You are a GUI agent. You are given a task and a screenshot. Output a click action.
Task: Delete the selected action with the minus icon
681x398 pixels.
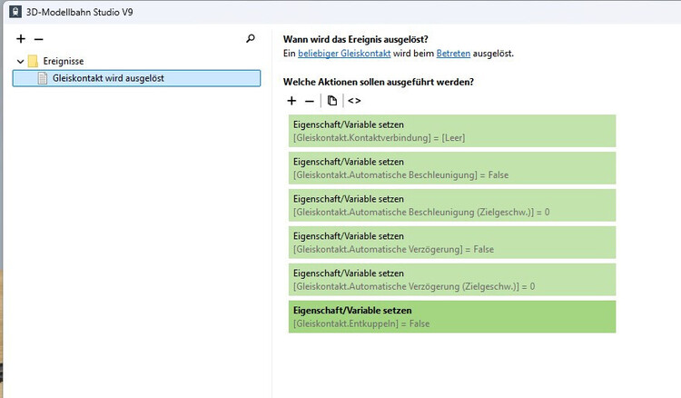pyautogui.click(x=310, y=101)
